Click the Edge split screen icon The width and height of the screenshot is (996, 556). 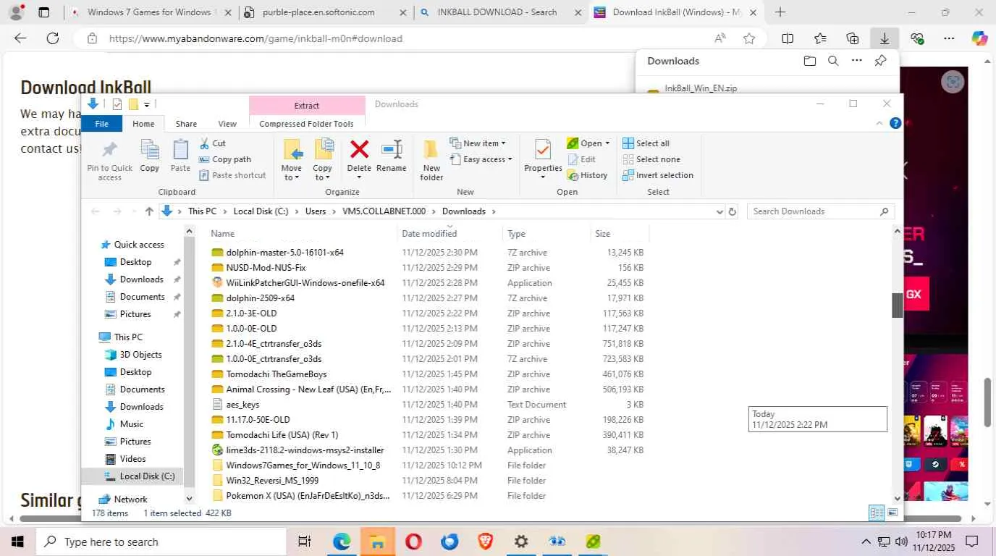[788, 38]
